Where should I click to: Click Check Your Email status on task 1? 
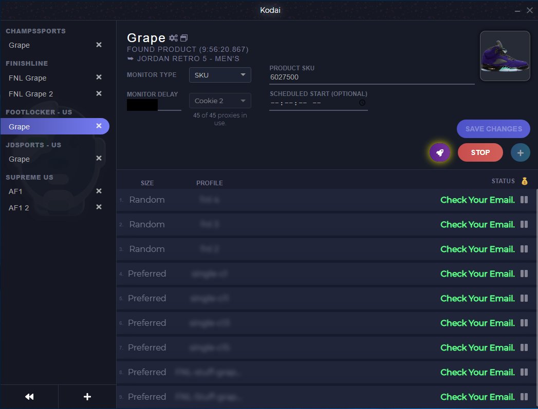pos(477,200)
